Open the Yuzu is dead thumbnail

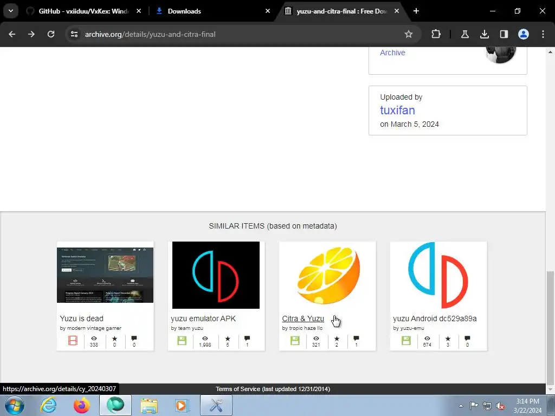pos(105,275)
